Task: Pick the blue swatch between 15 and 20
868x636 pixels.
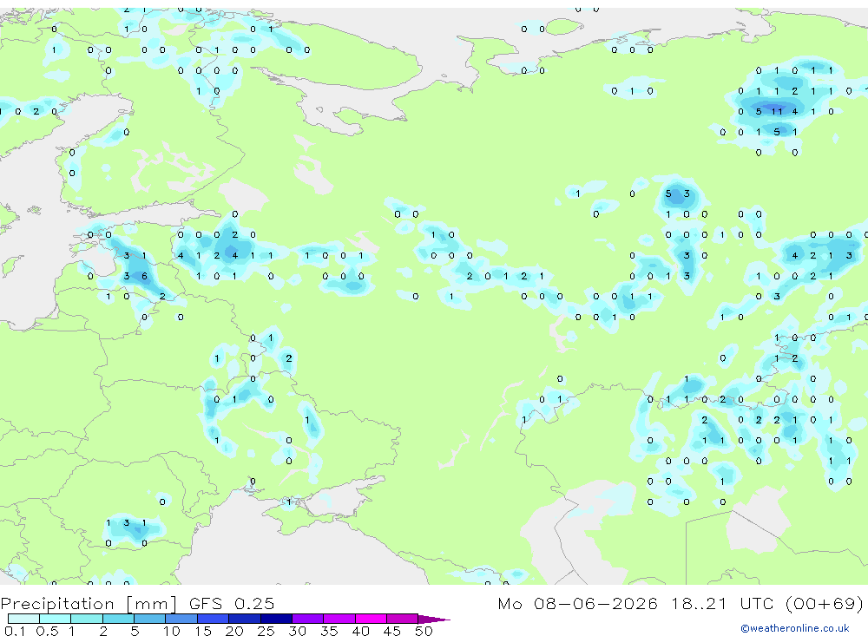Action: click(214, 619)
